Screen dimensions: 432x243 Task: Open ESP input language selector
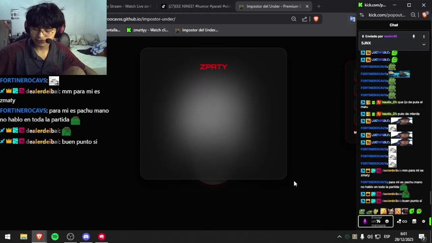(387, 237)
